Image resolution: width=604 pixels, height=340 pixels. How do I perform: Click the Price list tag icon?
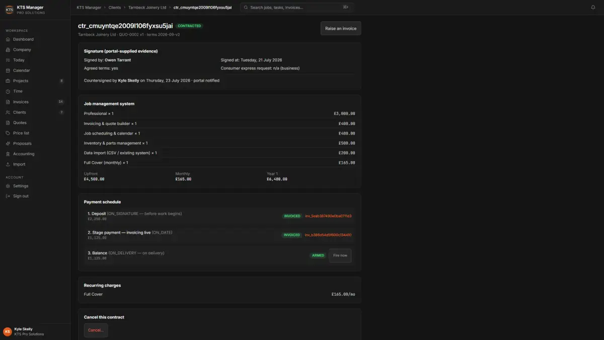[x=8, y=133]
